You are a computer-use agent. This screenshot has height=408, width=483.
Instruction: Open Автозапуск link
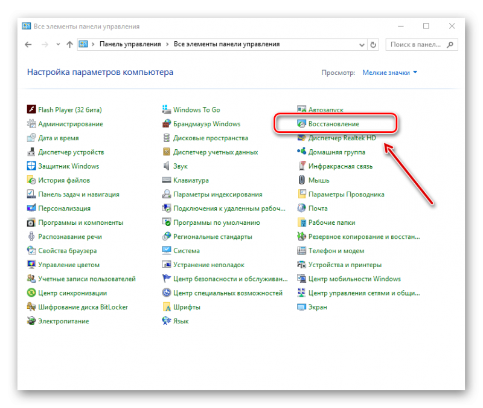coord(326,109)
